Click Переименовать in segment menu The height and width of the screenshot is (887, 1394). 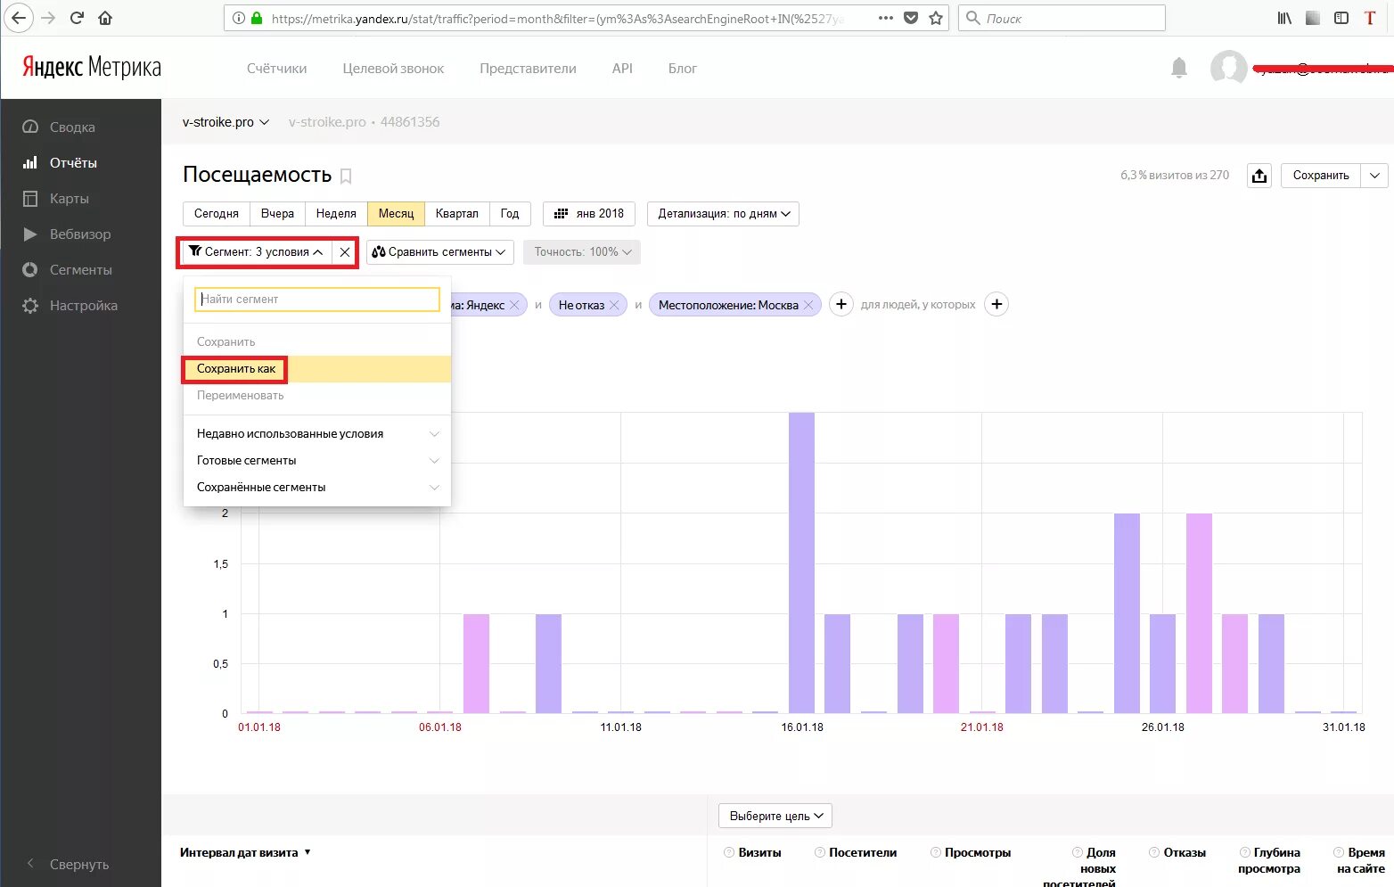pos(316,396)
